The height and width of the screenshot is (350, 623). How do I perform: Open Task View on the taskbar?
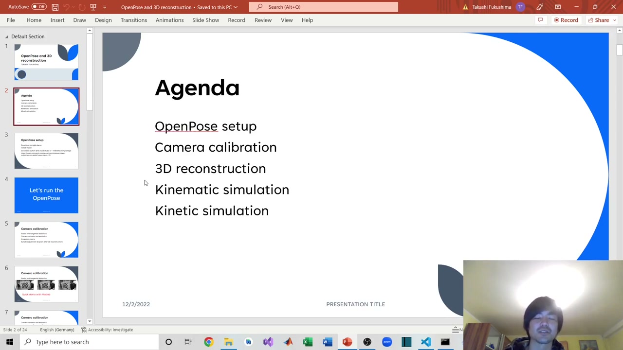pyautogui.click(x=188, y=342)
